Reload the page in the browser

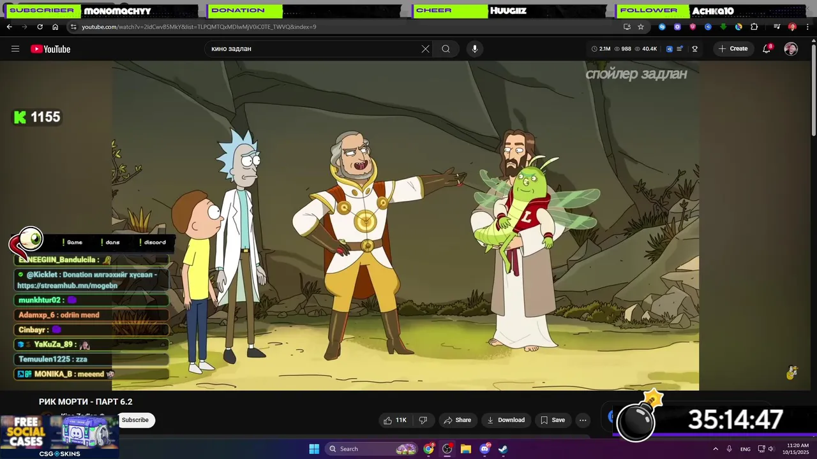(40, 27)
